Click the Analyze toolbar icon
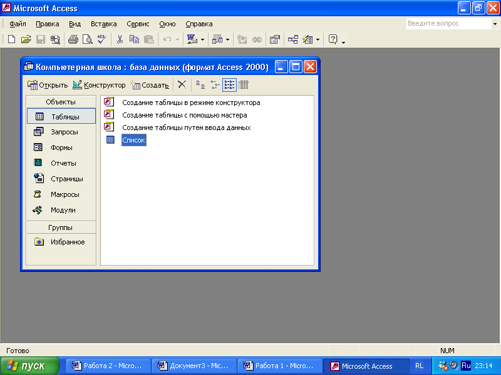501x375 pixels. click(x=217, y=39)
